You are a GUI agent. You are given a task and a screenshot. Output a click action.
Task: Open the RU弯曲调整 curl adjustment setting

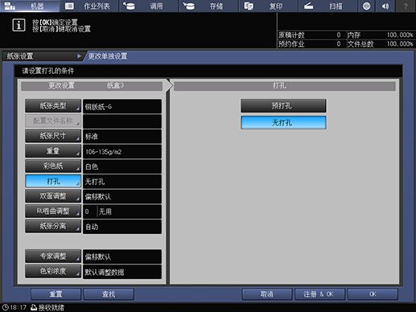point(53,211)
